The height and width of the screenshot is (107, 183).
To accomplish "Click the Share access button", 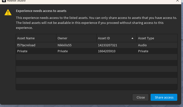I will [x=164, y=97].
